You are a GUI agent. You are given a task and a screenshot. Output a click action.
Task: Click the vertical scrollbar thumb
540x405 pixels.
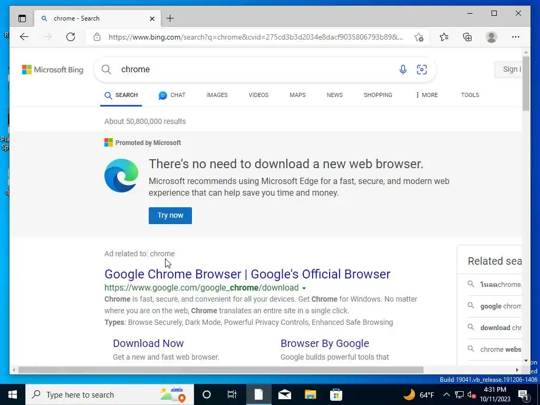coord(526,83)
